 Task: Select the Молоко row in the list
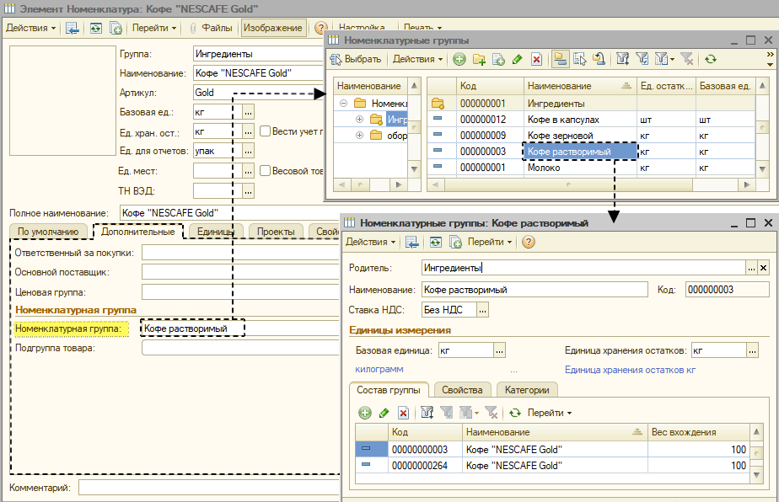(591, 168)
